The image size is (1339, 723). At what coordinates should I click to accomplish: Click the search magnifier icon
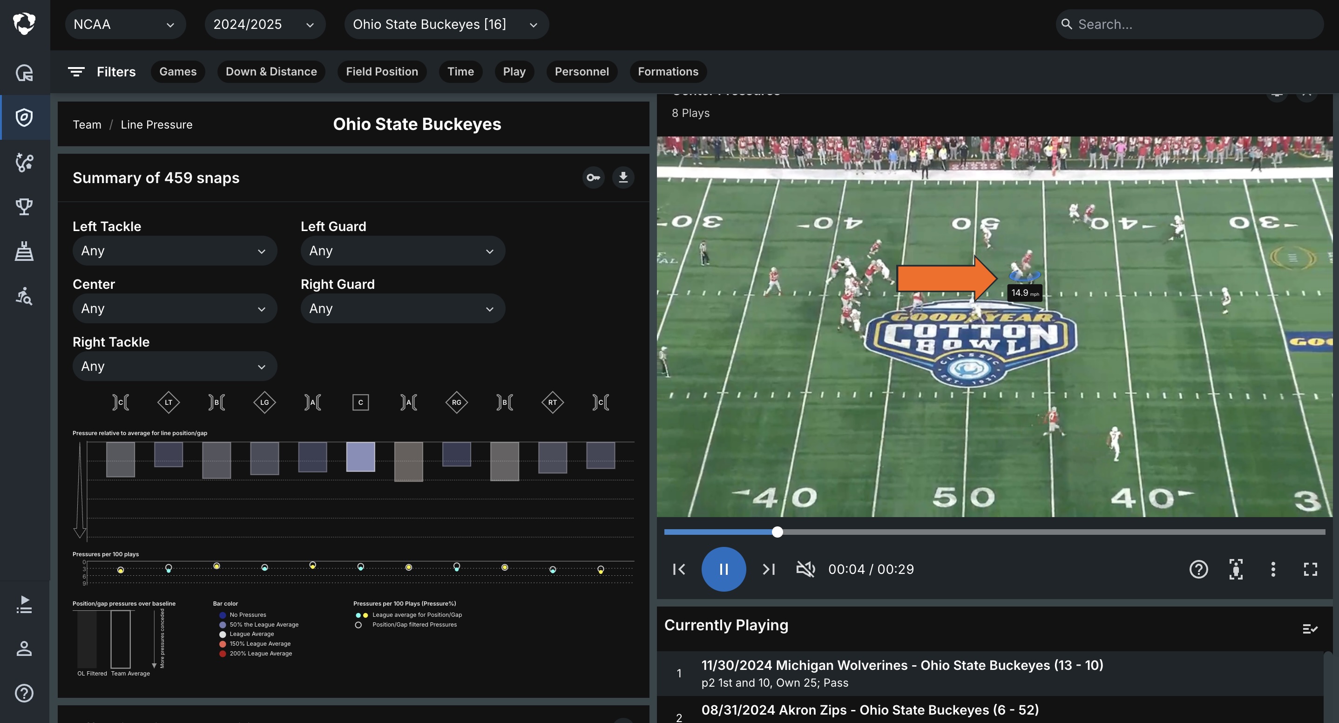pos(1066,24)
